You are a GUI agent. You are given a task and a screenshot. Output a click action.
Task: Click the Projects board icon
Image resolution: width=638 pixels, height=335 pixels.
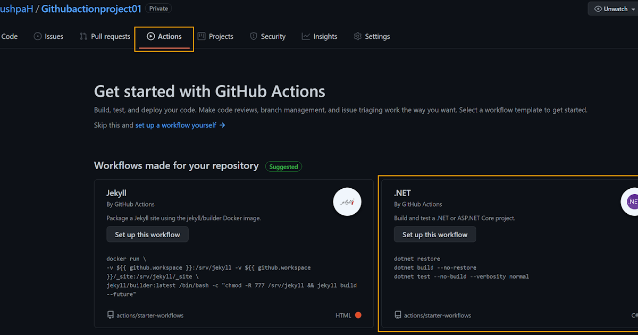pyautogui.click(x=200, y=36)
